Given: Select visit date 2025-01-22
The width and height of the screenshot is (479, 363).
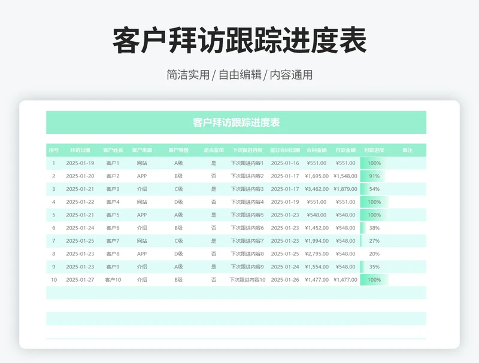Looking at the screenshot, I should [80, 202].
